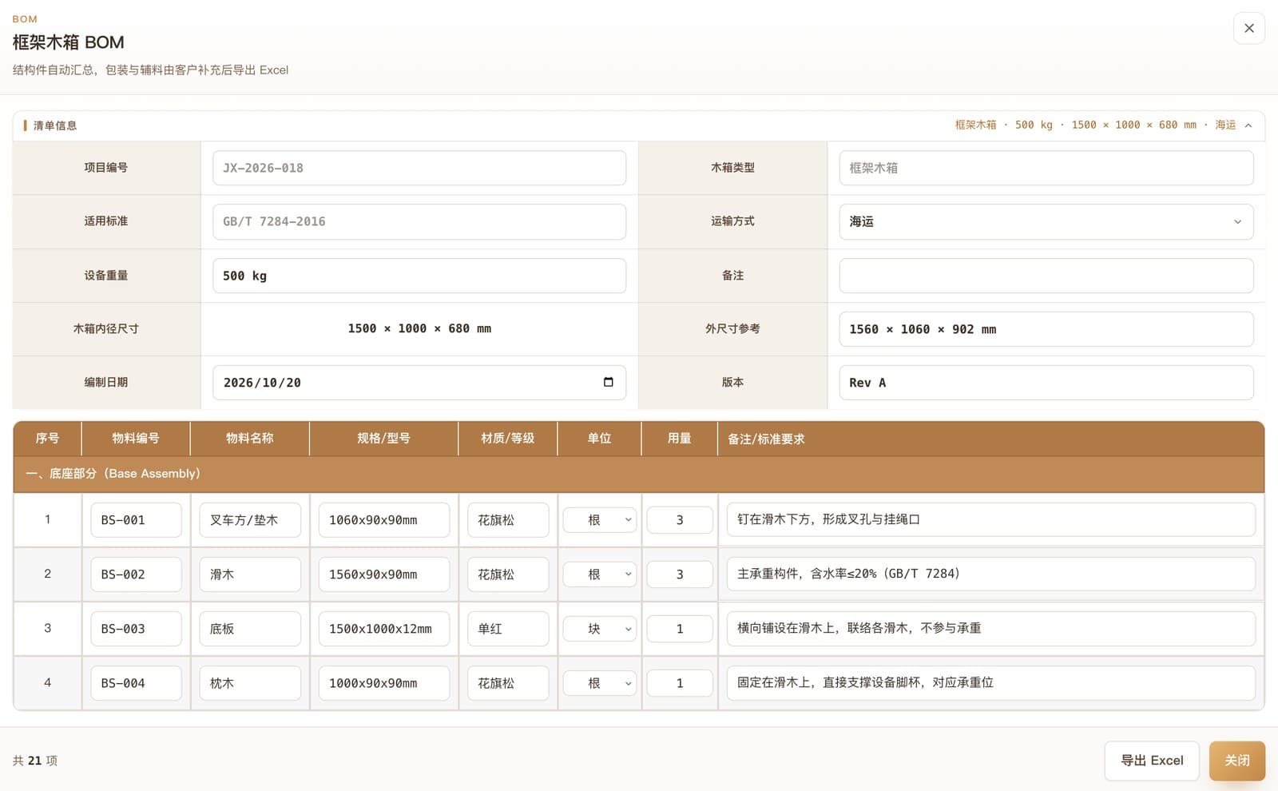Edit the 外尺寸参考 field

pos(1046,329)
